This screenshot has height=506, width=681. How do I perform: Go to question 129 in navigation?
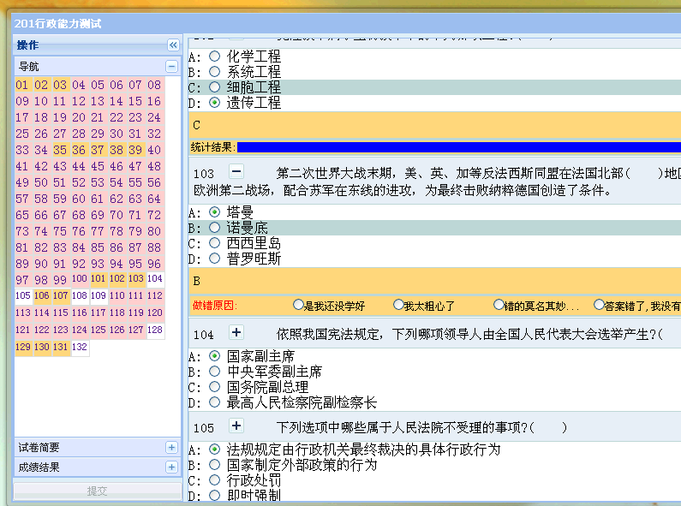pos(23,347)
